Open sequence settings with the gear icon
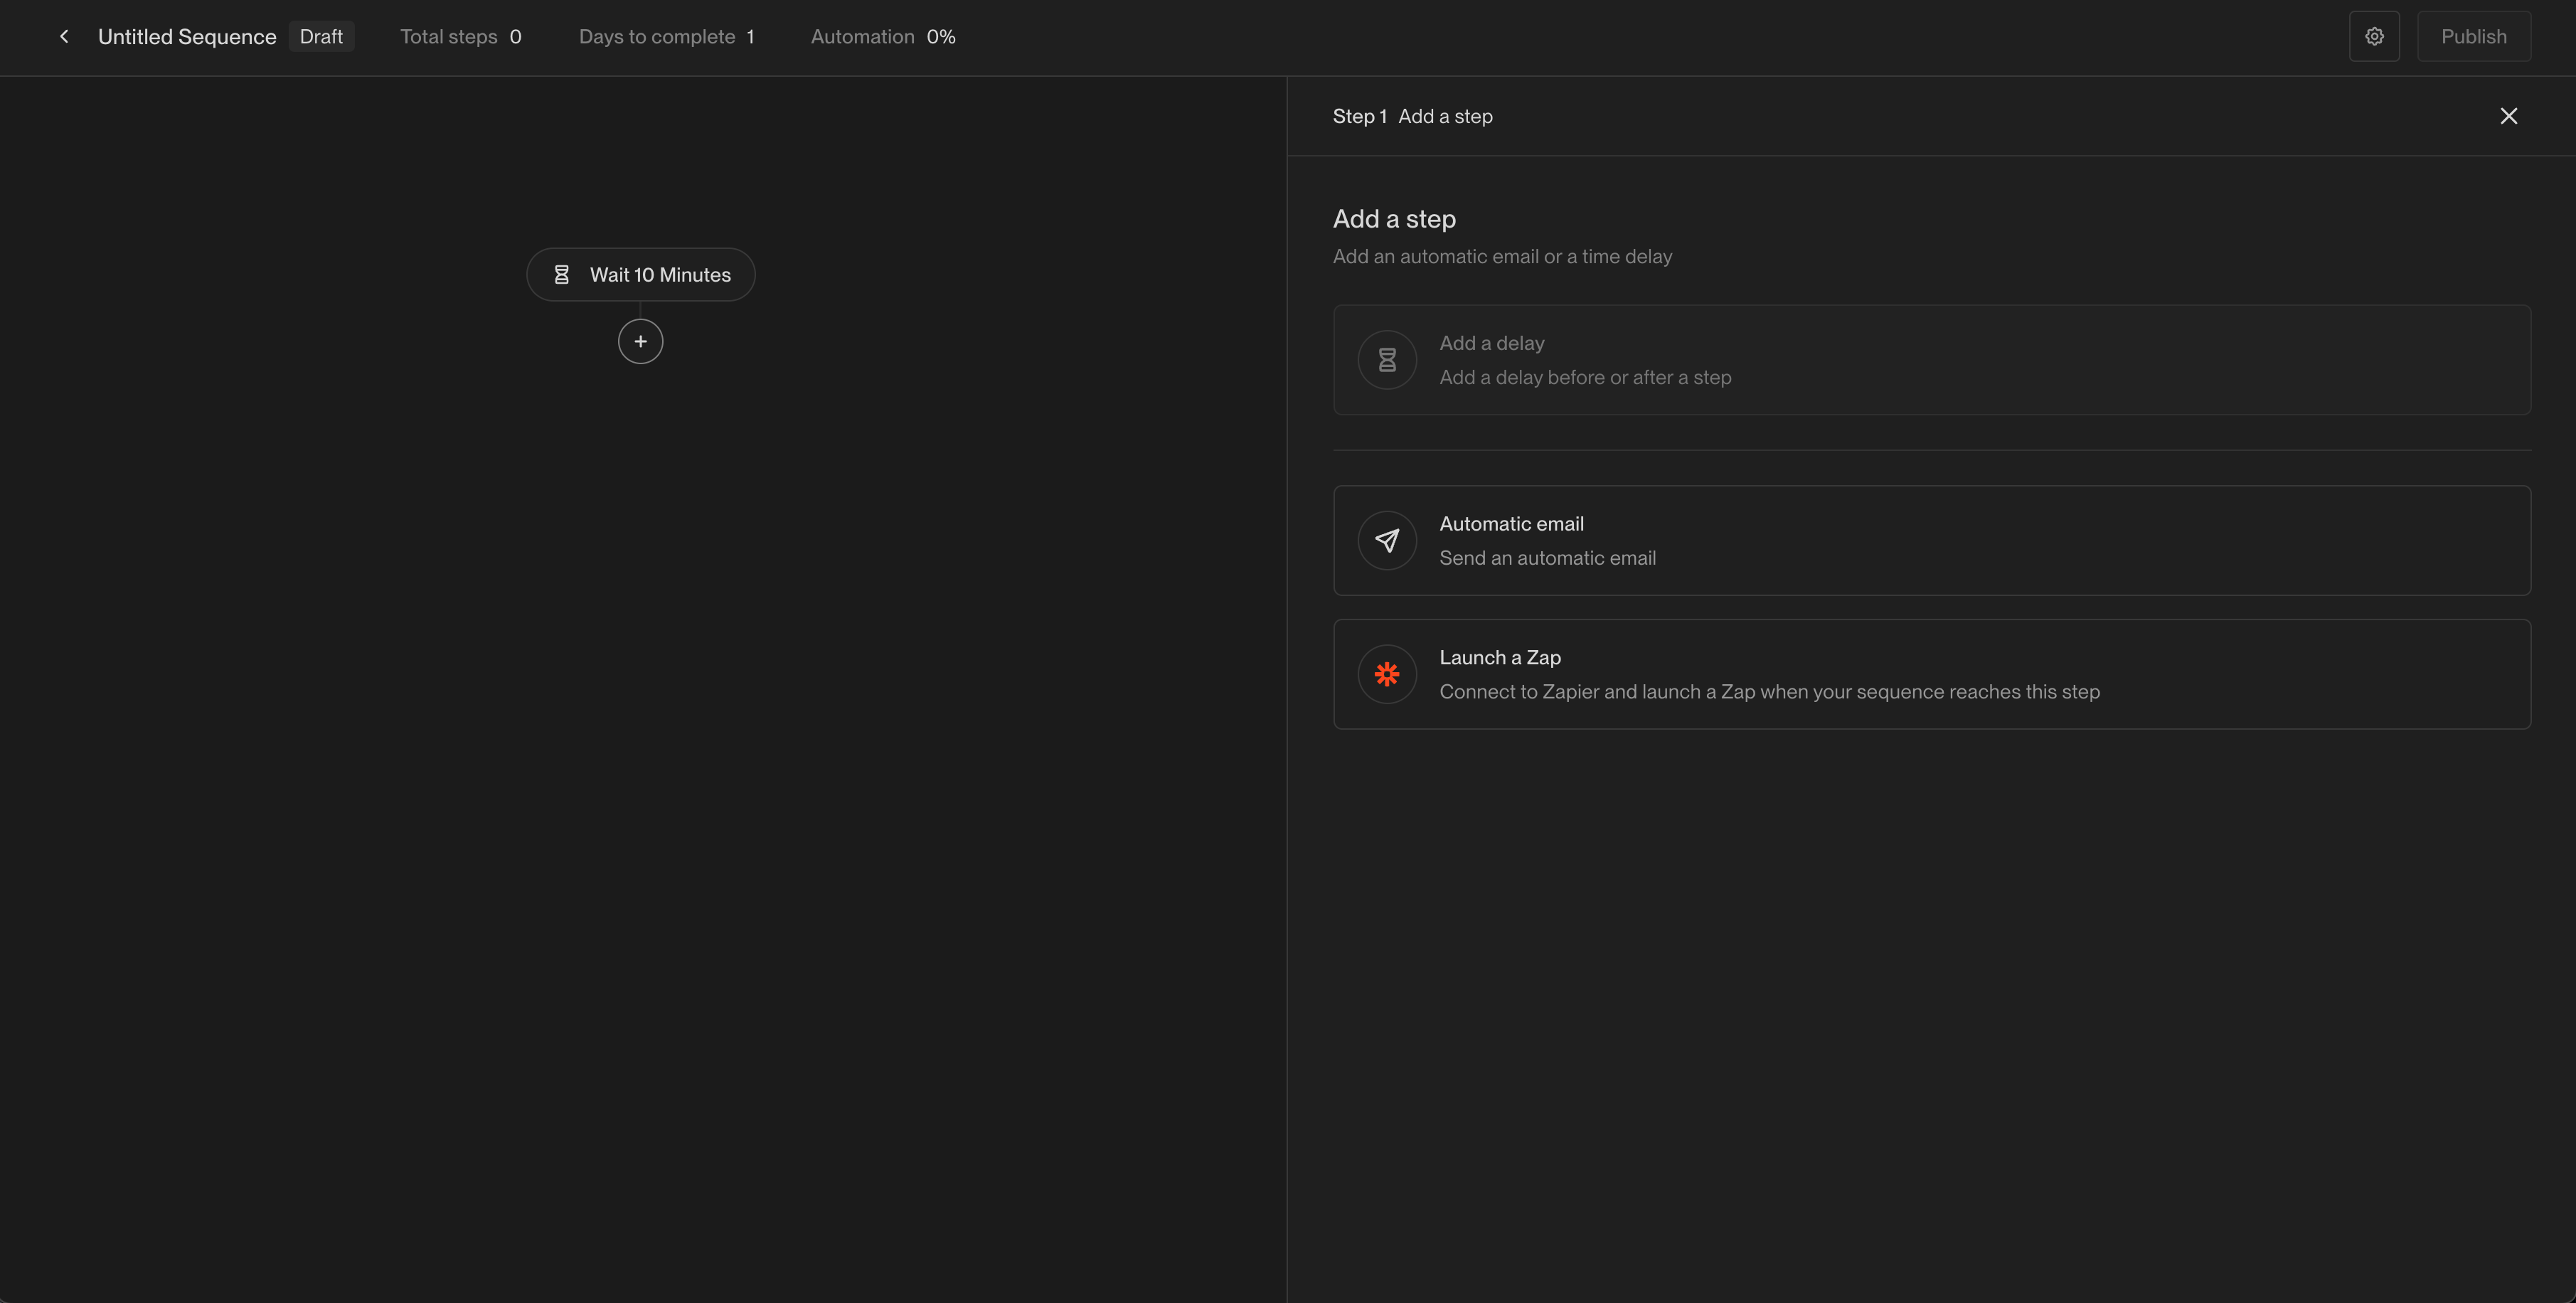Image resolution: width=2576 pixels, height=1303 pixels. click(x=2374, y=36)
